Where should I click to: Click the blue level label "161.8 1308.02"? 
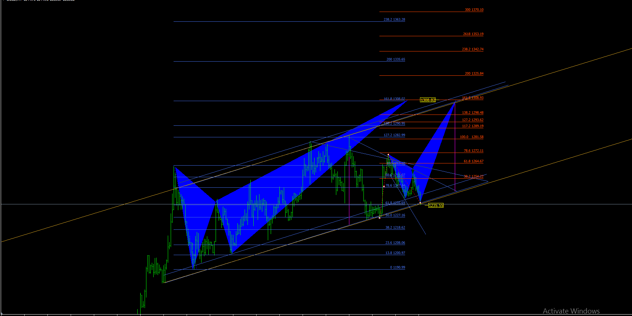click(394, 99)
